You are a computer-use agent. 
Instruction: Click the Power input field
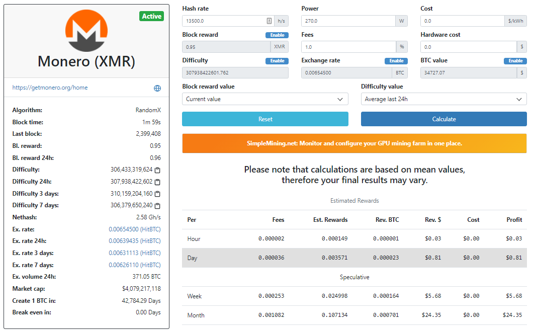tap(348, 21)
